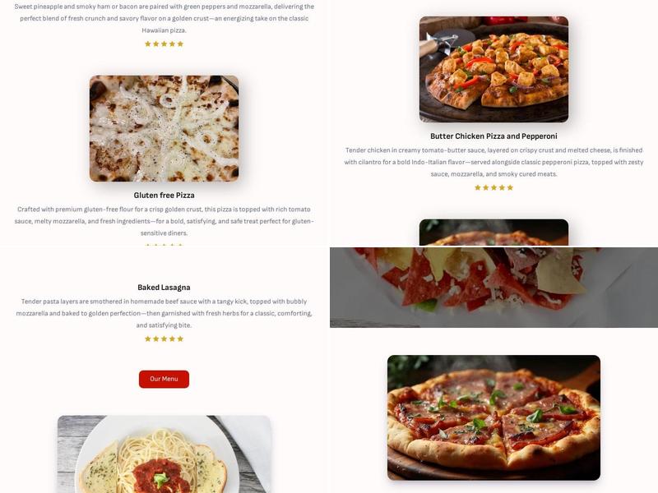Click the Butter Chicken Pizza and Pepperoni title
Viewport: 658px width, 493px height.
click(493, 136)
